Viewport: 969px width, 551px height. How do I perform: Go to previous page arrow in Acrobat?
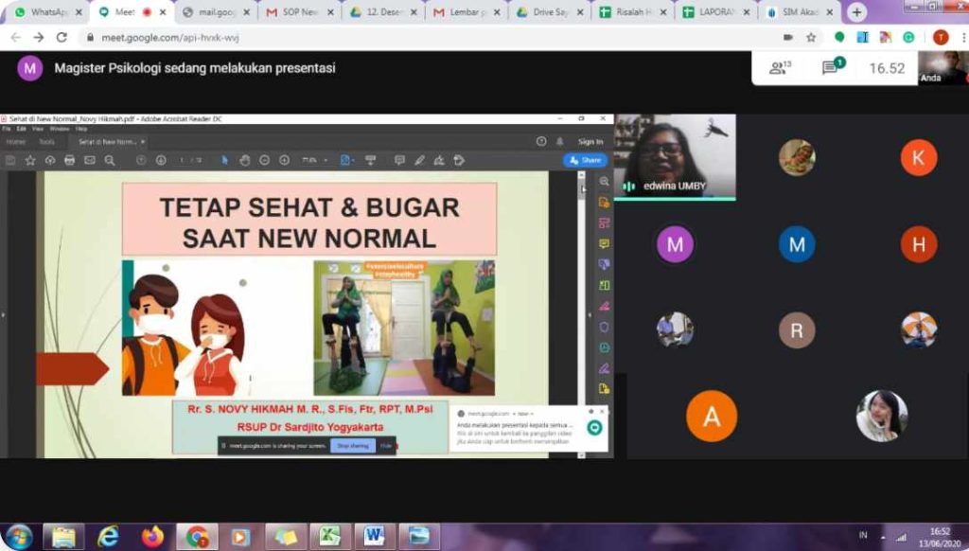(x=141, y=161)
